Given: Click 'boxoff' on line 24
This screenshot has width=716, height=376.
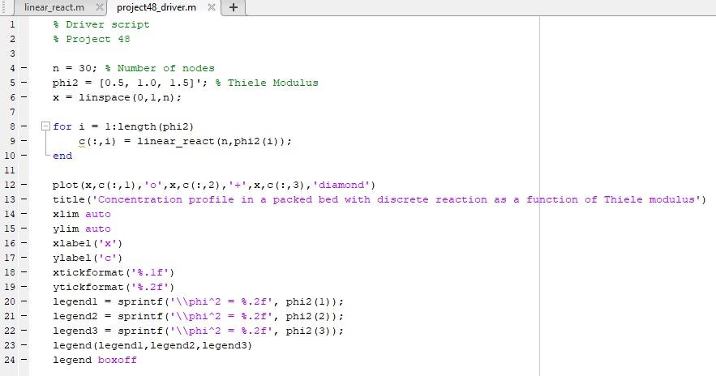Looking at the screenshot, I should [118, 361].
